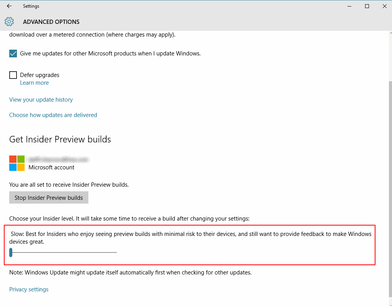Click the scrollbar up arrow
Viewport: 392px width, 306px height.
pos(390,33)
